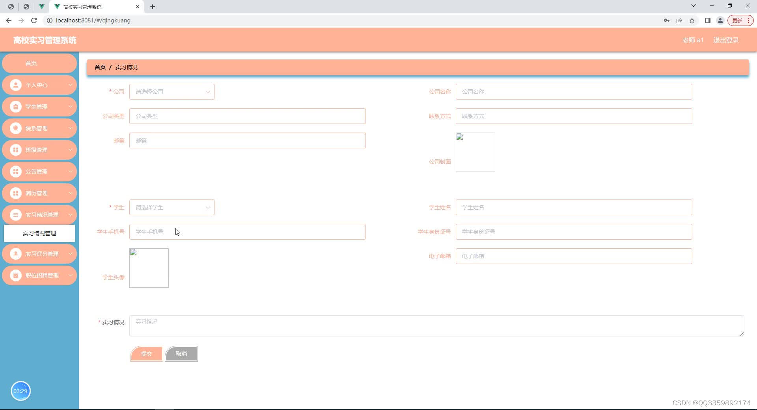Open the saved passwords key icon
This screenshot has width=757, height=410.
[667, 20]
